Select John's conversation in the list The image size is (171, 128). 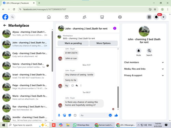point(26,44)
